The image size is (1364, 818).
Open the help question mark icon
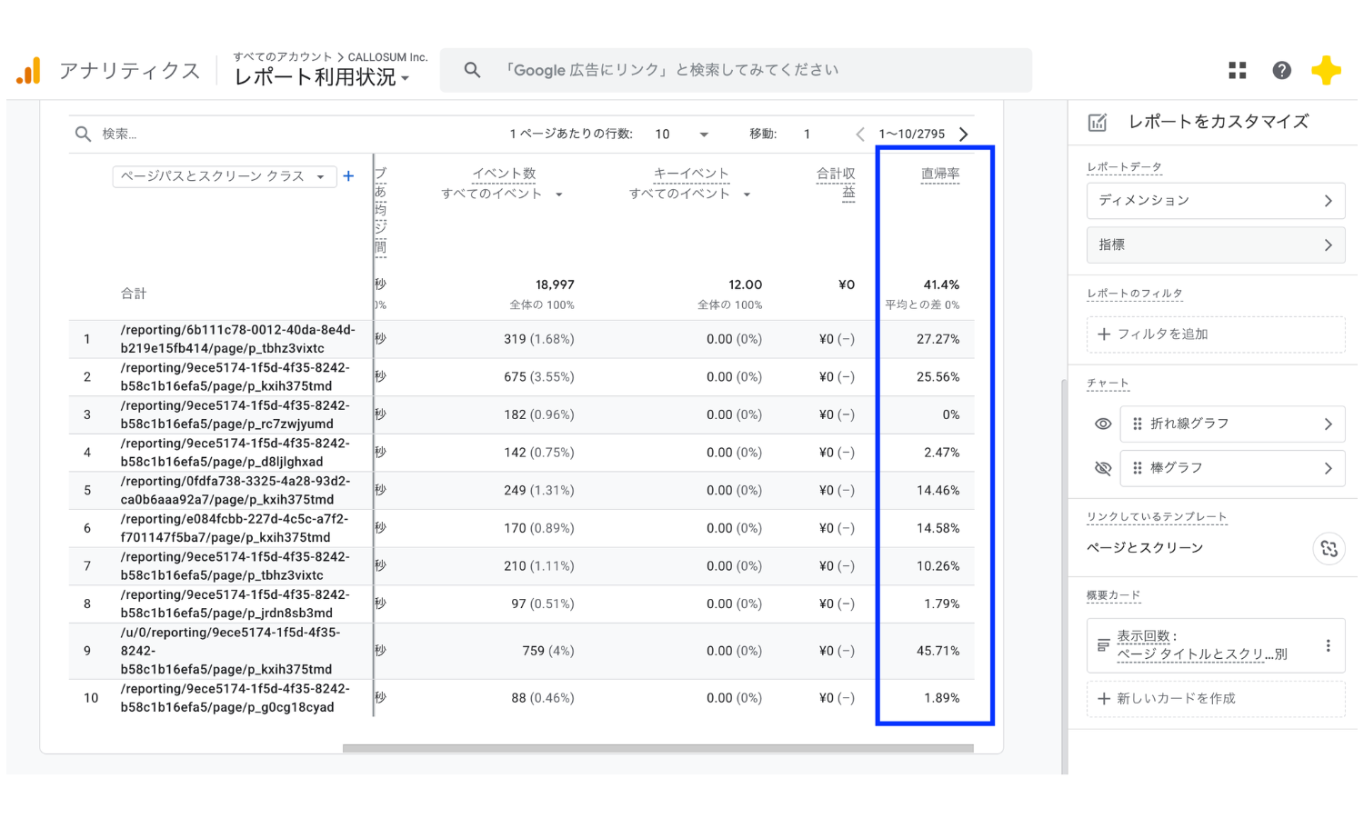click(1281, 70)
